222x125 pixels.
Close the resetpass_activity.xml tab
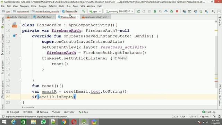pos(109,17)
